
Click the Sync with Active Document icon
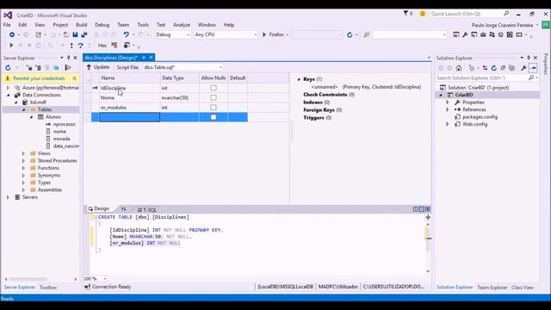[x=485, y=68]
